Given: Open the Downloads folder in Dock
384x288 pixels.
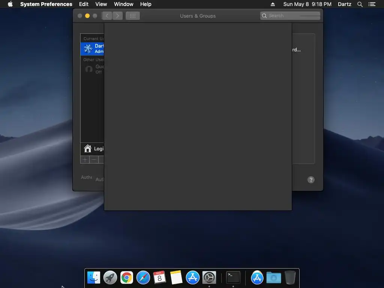Looking at the screenshot, I should click(274, 277).
